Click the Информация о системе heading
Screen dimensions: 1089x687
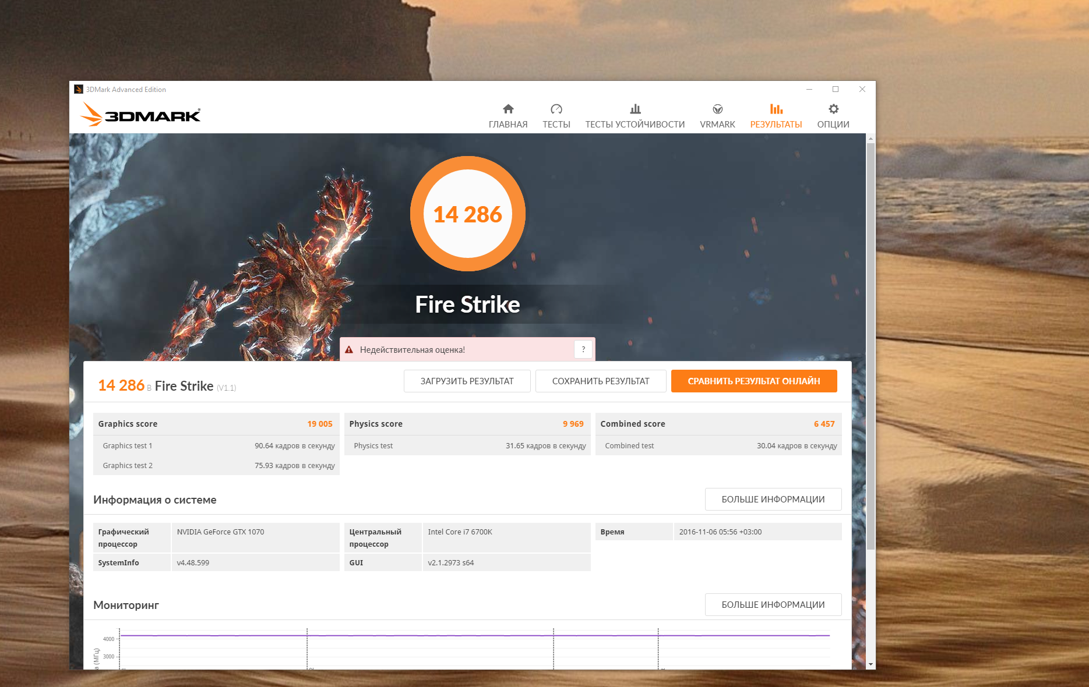(x=155, y=500)
